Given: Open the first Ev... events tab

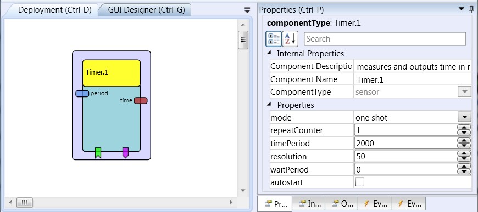Looking at the screenshot, I should click(374, 203).
